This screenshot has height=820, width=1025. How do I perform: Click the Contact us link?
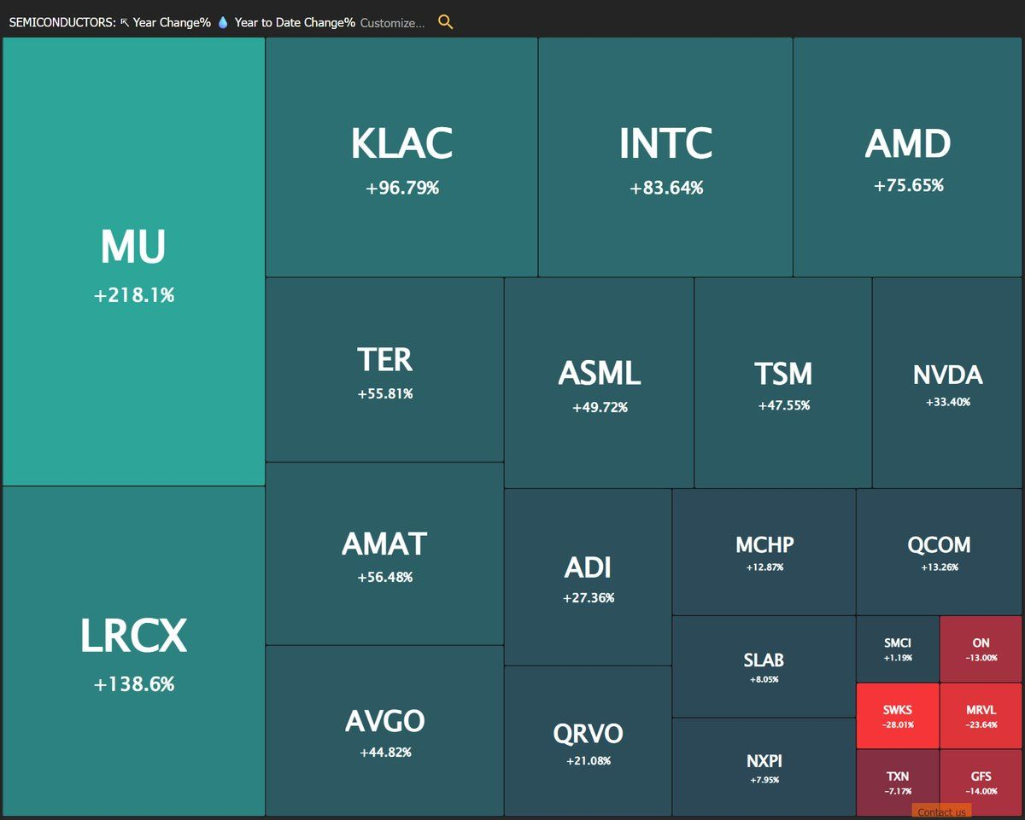(x=941, y=811)
